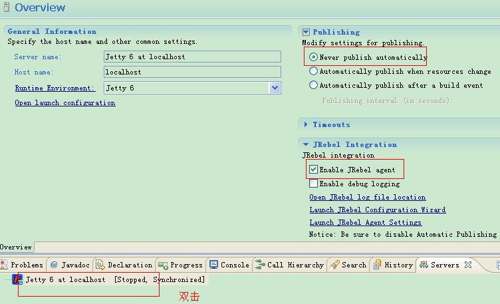Close the Servers view tab
The image size is (500, 304).
[x=468, y=265]
